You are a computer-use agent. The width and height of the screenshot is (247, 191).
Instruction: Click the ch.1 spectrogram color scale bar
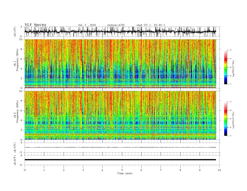pos(226,67)
